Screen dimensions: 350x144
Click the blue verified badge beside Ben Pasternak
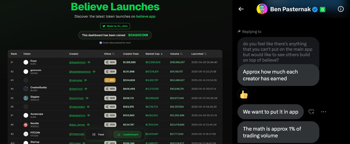coord(315,9)
